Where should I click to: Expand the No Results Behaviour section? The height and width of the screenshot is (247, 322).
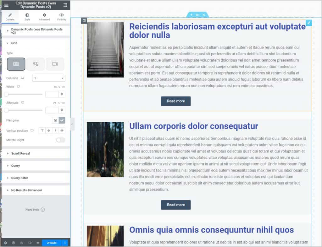[26, 190]
